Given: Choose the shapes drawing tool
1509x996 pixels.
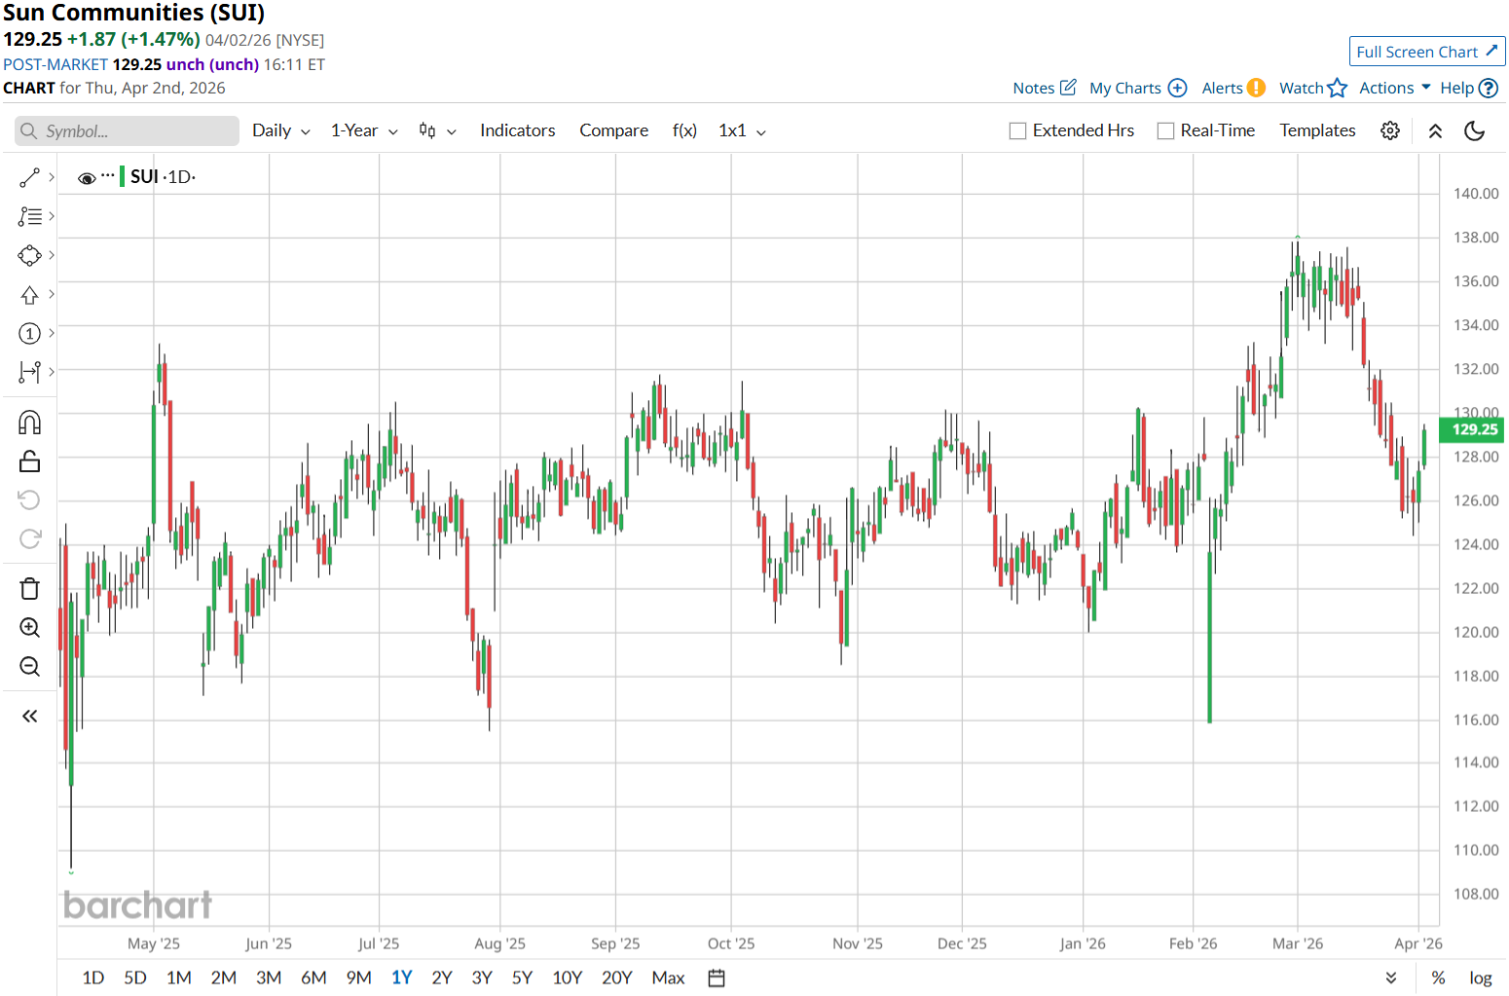Looking at the screenshot, I should [29, 255].
